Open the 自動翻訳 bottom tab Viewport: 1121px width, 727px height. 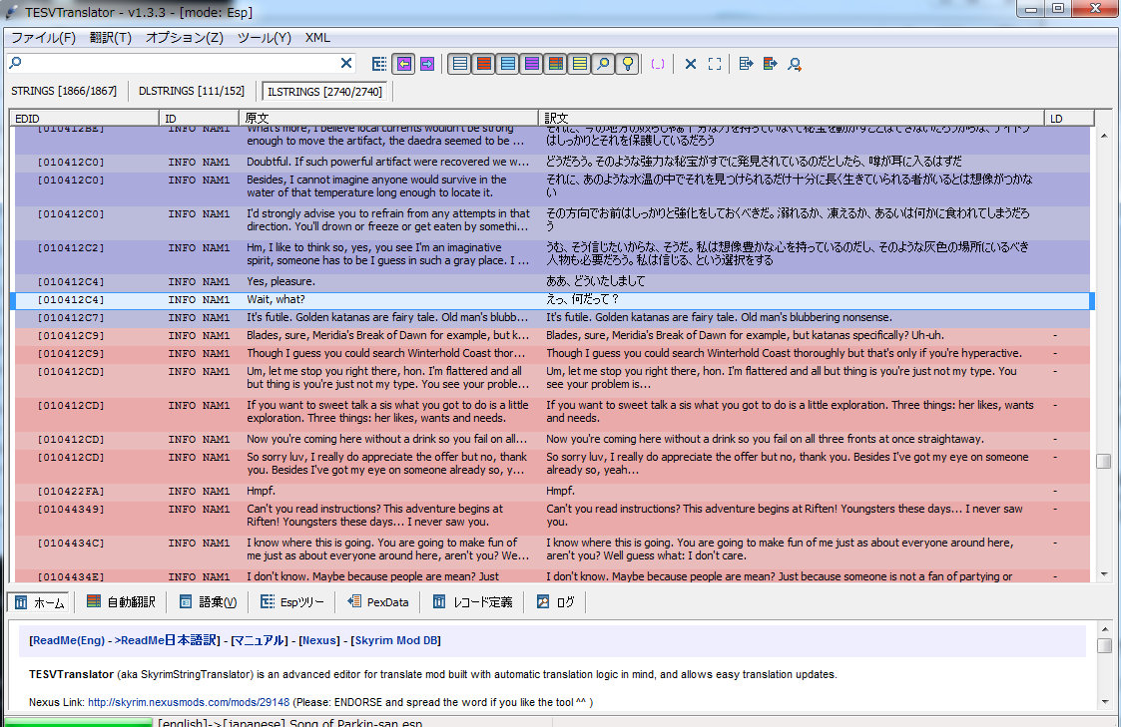121,602
